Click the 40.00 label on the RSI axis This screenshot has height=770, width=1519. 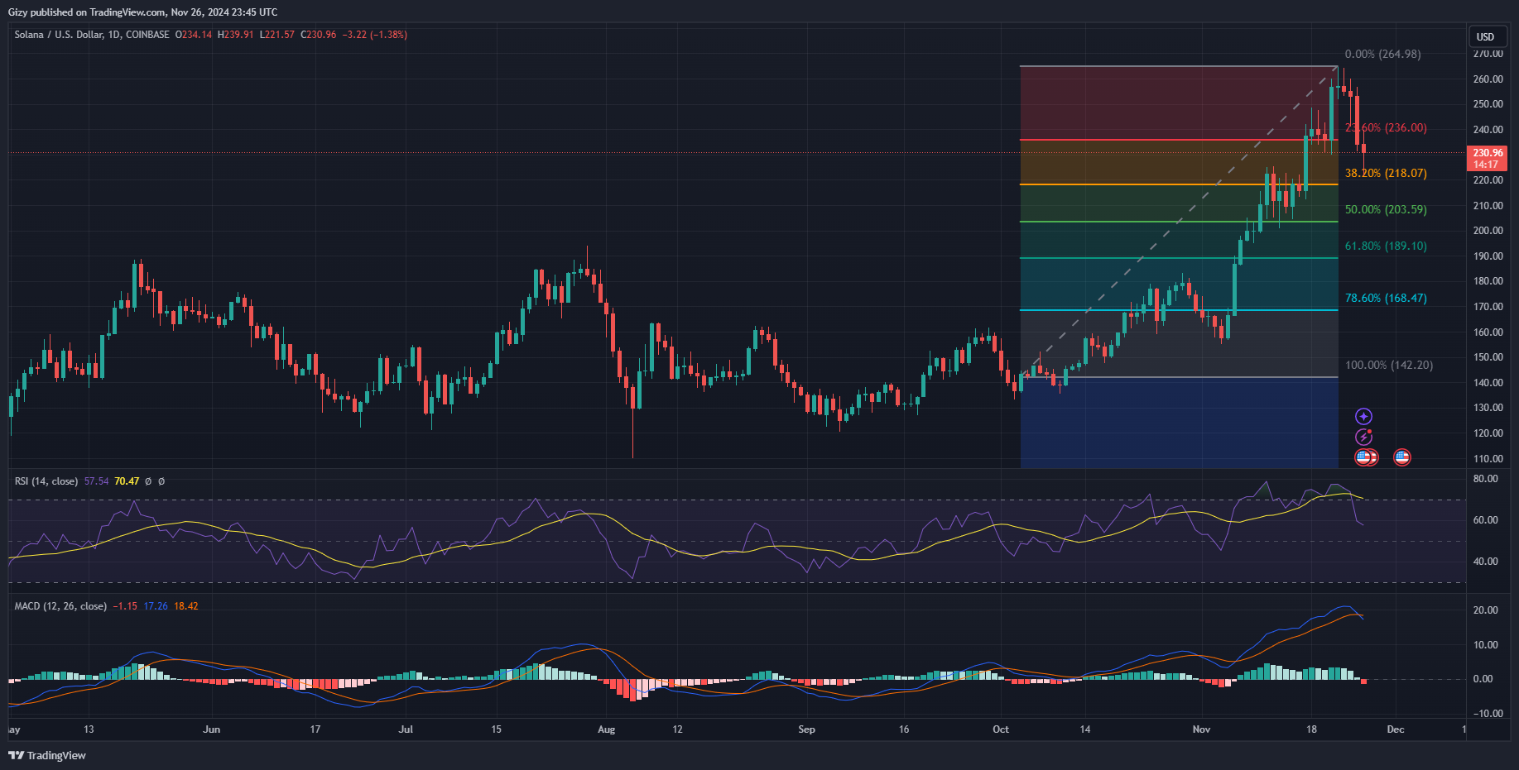pos(1486,562)
